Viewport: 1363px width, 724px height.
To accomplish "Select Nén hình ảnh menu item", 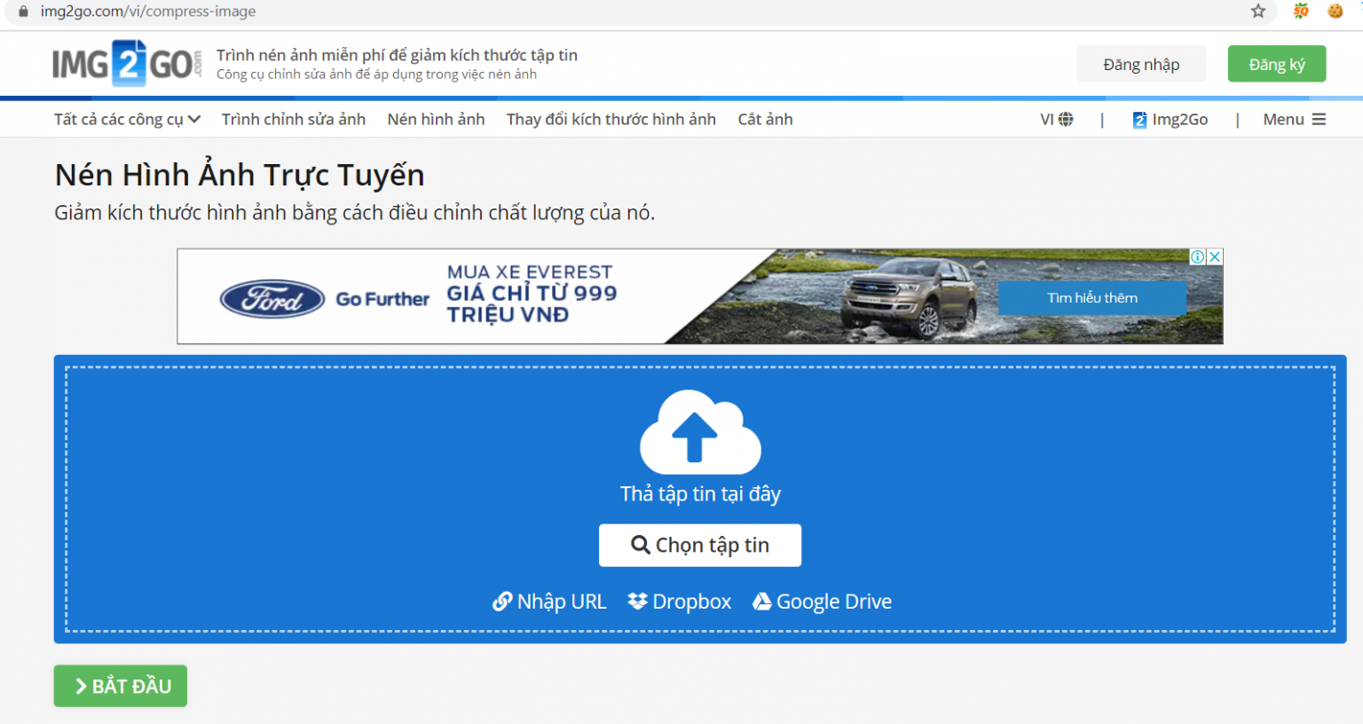I will point(436,119).
